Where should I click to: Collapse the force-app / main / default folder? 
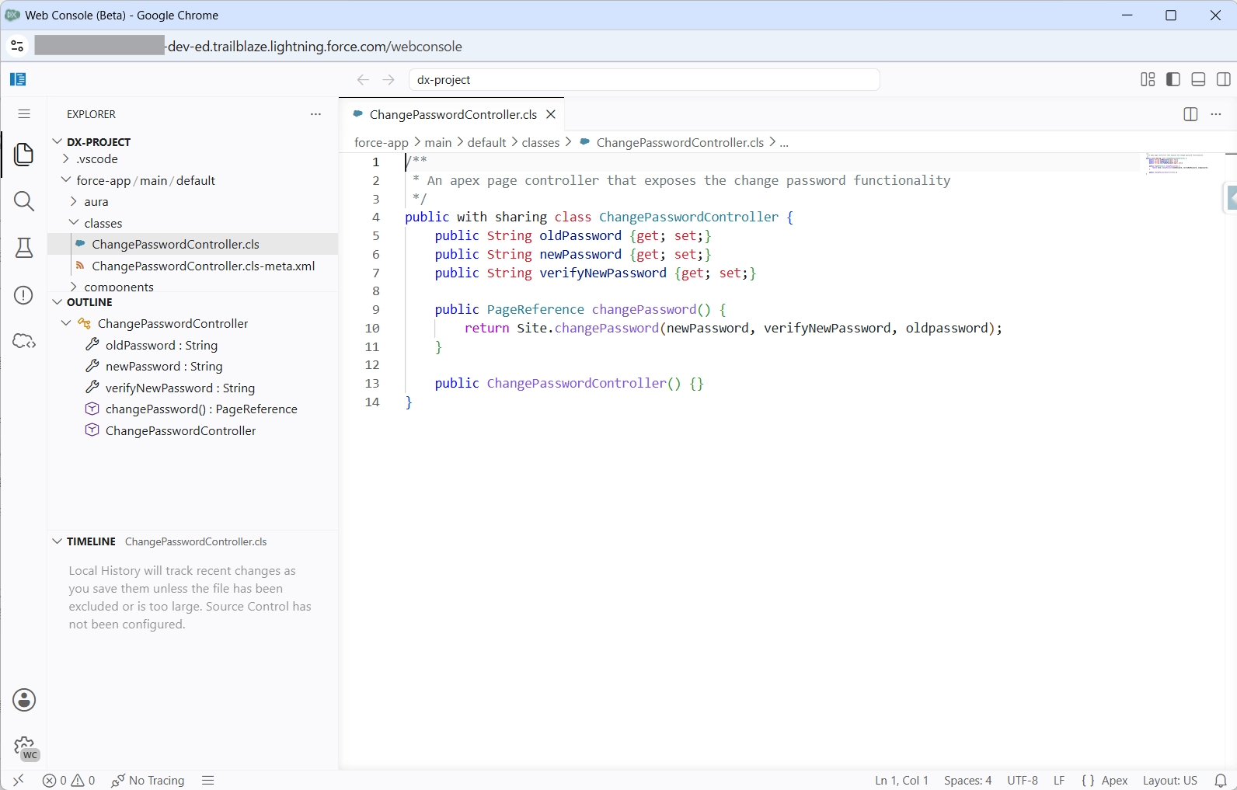[x=66, y=180]
